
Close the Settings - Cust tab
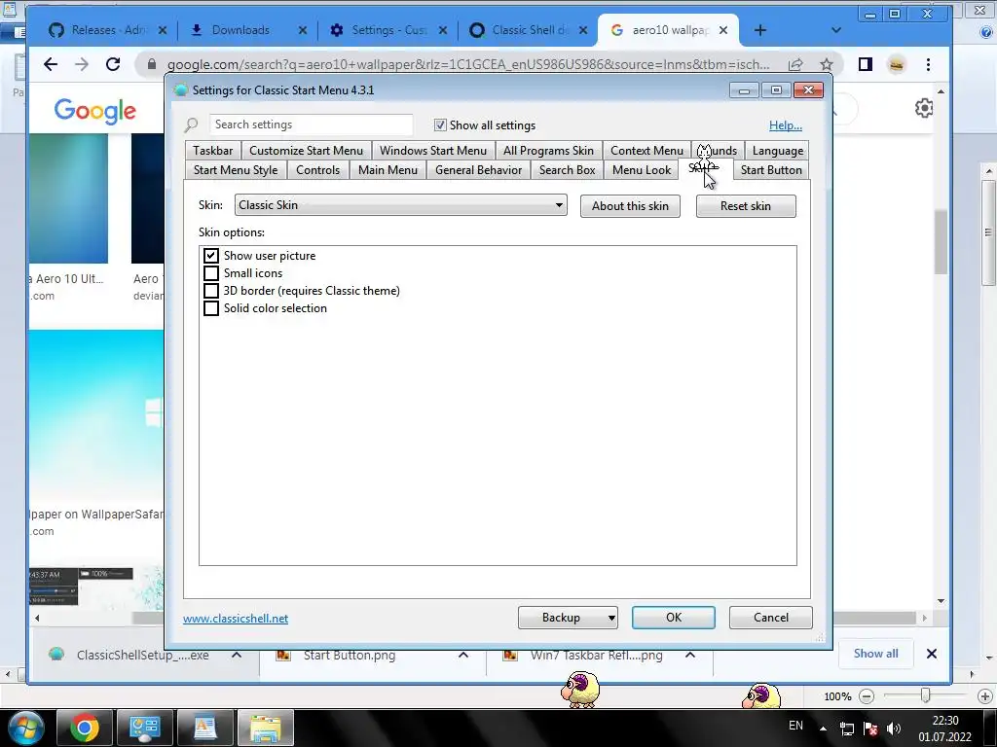pos(443,30)
